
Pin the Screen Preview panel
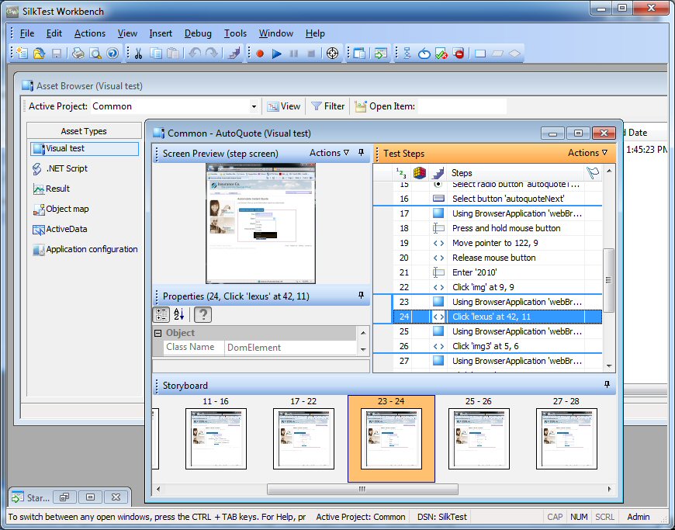tap(362, 153)
